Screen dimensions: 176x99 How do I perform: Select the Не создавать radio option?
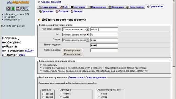pyautogui.click(x=41, y=65)
